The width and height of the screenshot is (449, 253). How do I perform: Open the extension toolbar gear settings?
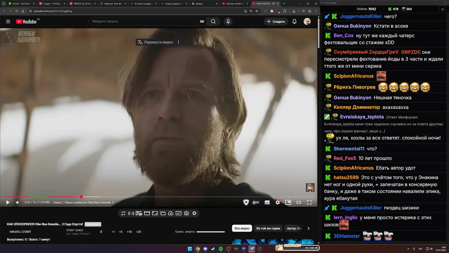coord(194,213)
